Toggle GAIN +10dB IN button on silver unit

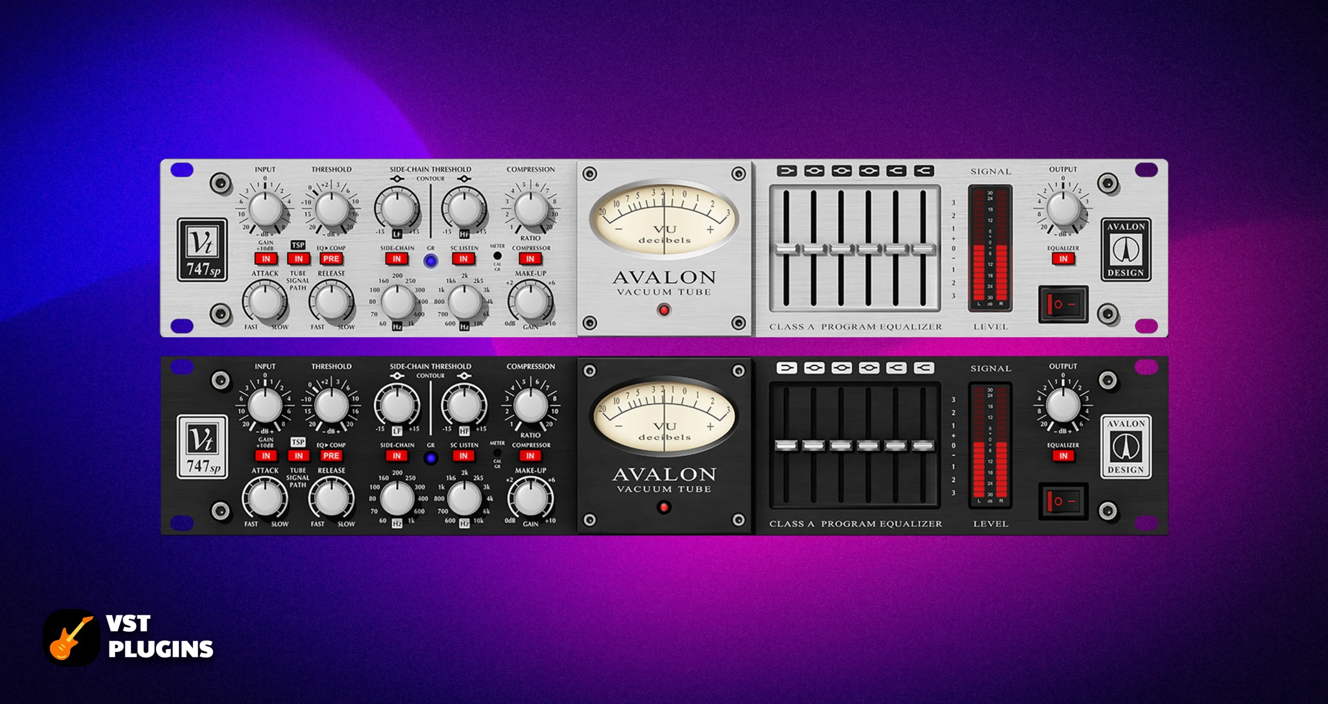tap(266, 258)
